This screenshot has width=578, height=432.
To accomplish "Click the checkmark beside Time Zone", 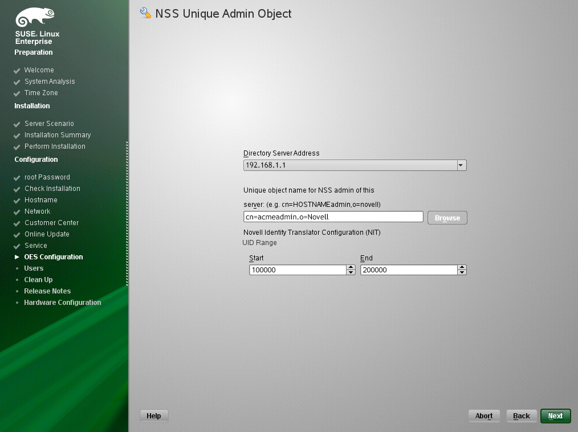I will pyautogui.click(x=17, y=93).
